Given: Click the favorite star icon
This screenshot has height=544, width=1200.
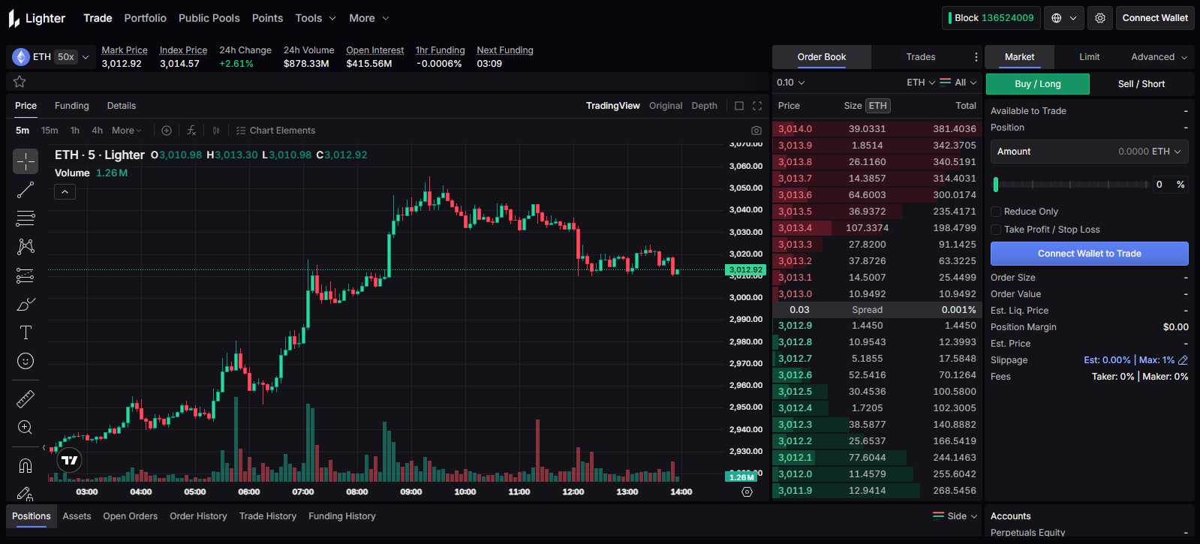Looking at the screenshot, I should (x=20, y=82).
